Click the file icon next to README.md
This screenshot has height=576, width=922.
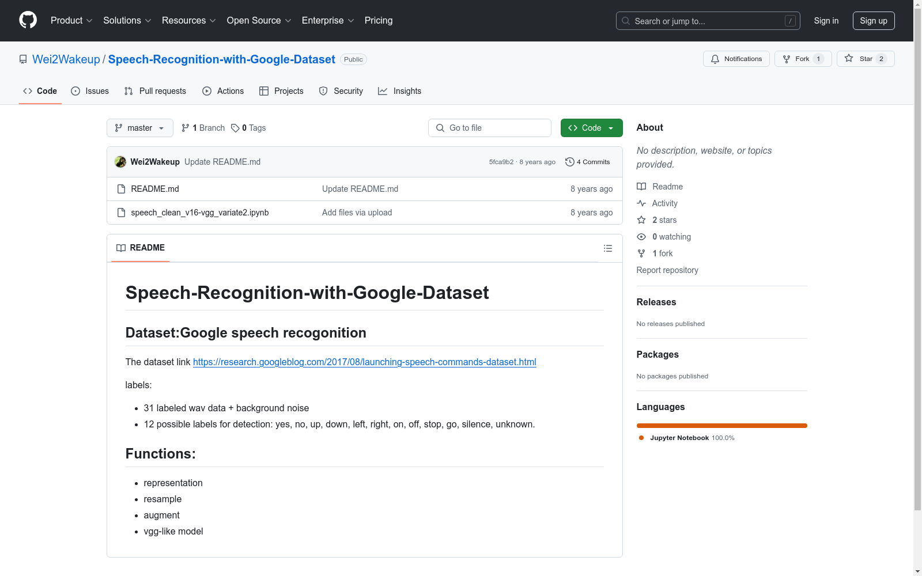(121, 189)
